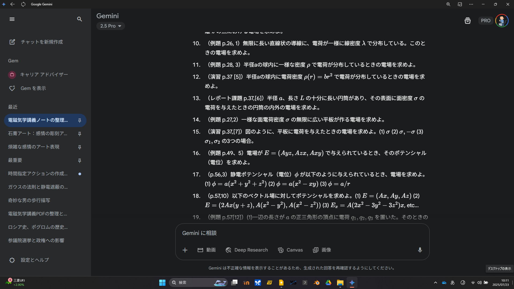Open the ロシア史、ポグロムの歴史 chat
This screenshot has width=514, height=289.
38,227
